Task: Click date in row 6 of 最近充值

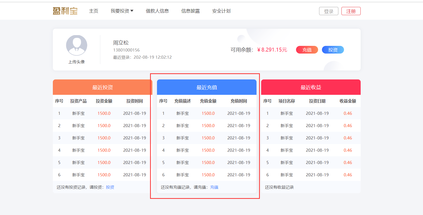Action: click(239, 175)
